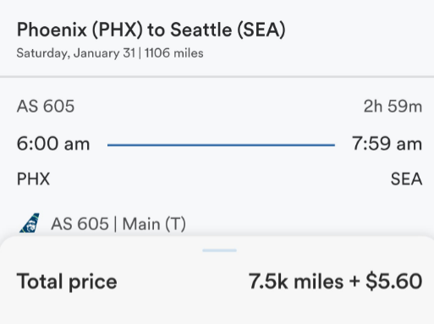Open the Phoenix (PHX) to Seattle (SEA) heading
434x324 pixels.
(x=151, y=30)
